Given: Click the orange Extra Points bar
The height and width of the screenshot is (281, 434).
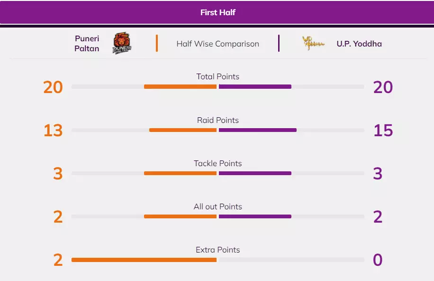Looking at the screenshot, I should coord(144,260).
